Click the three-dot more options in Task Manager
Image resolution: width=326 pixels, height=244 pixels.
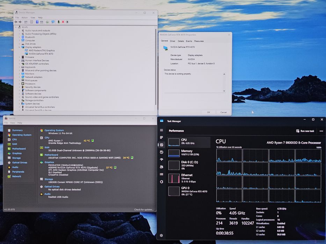tap(321, 131)
